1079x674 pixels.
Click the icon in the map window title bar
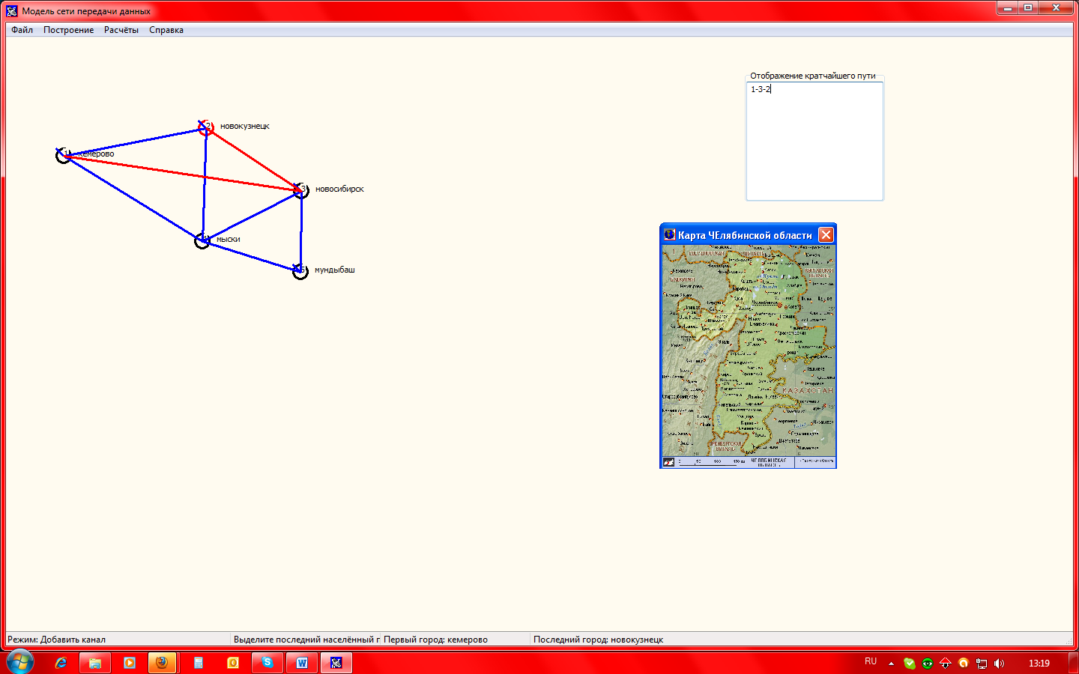click(669, 235)
